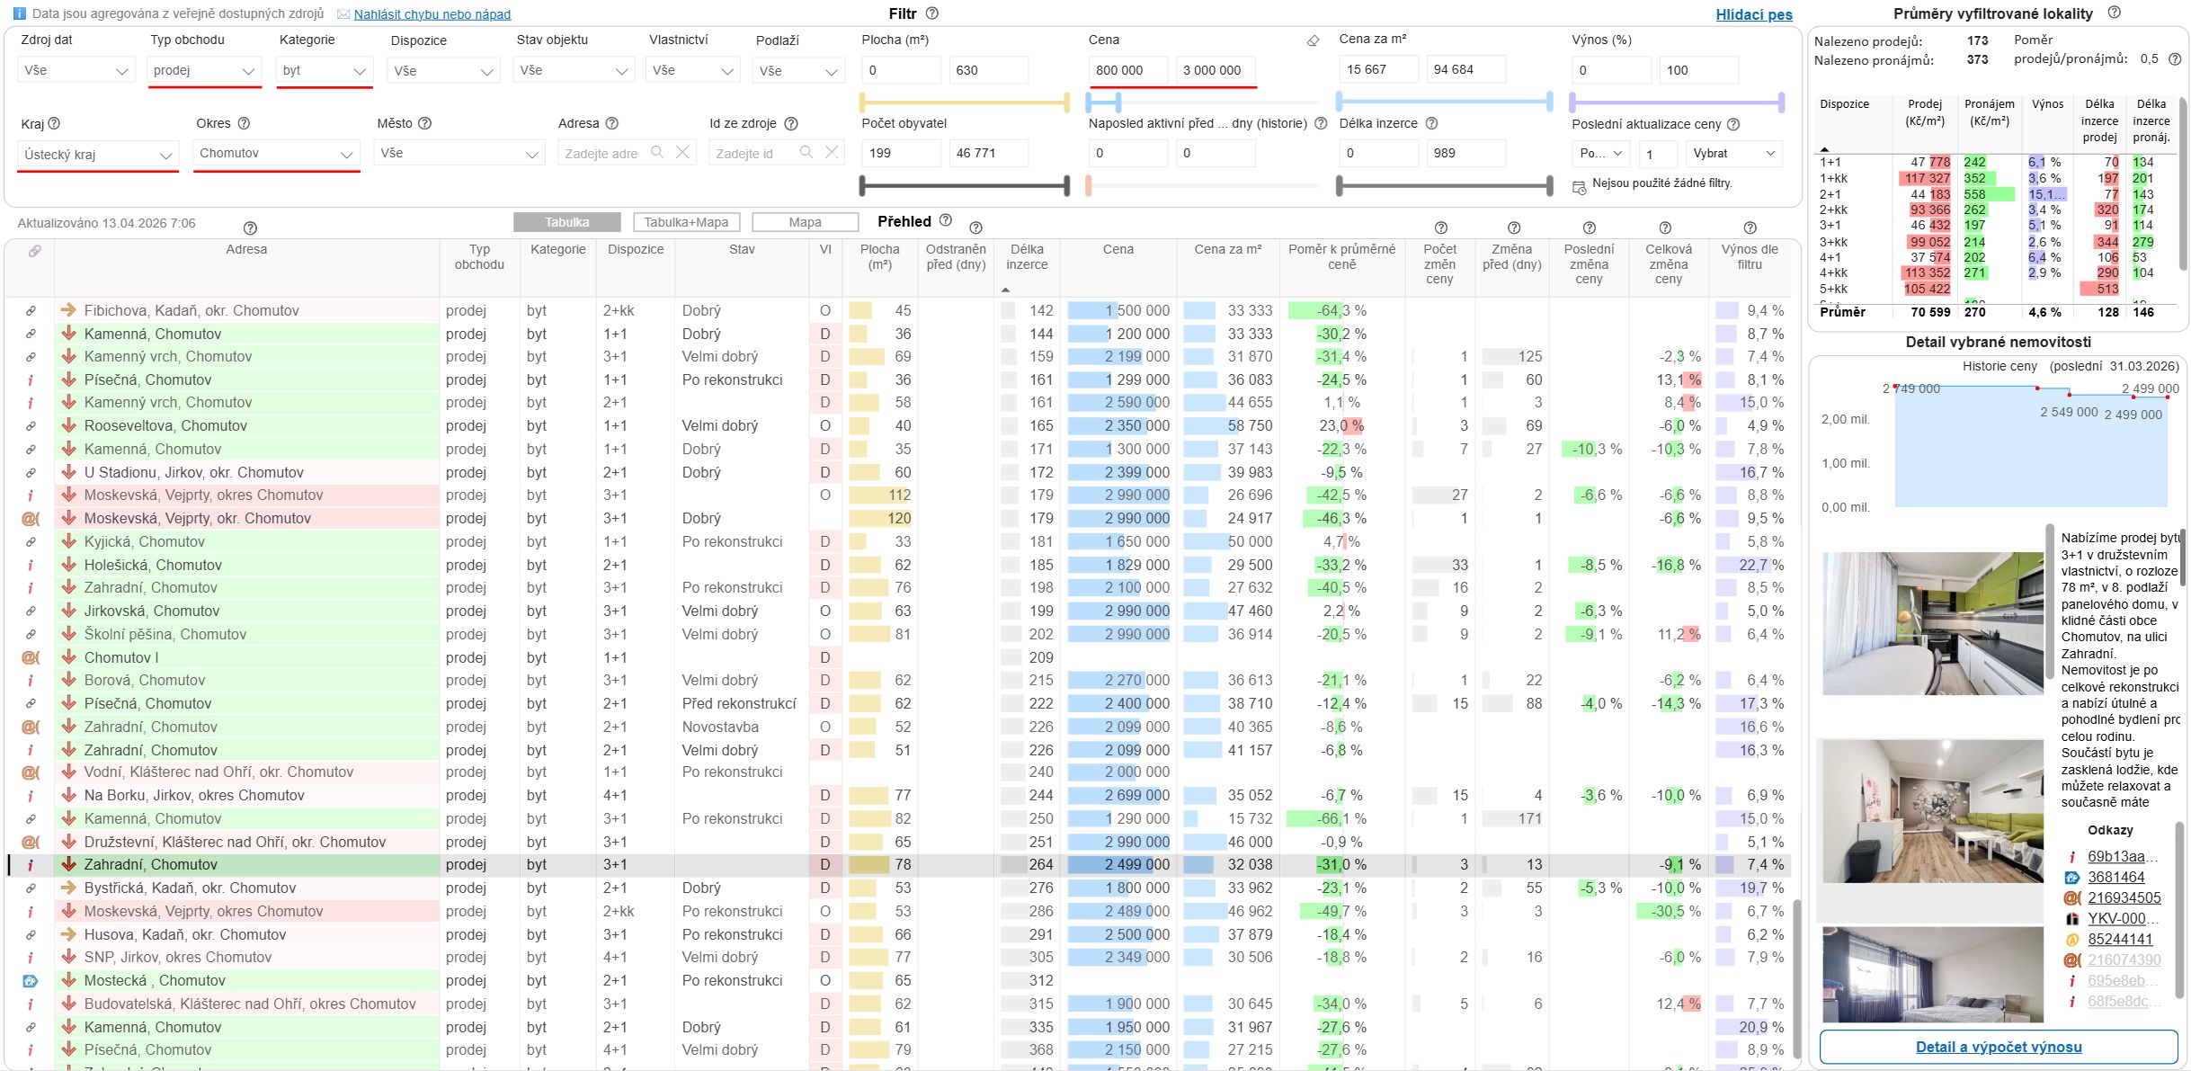Click Detail a výpočet výnosu button
The width and height of the screenshot is (2191, 1071).
[x=1999, y=1047]
